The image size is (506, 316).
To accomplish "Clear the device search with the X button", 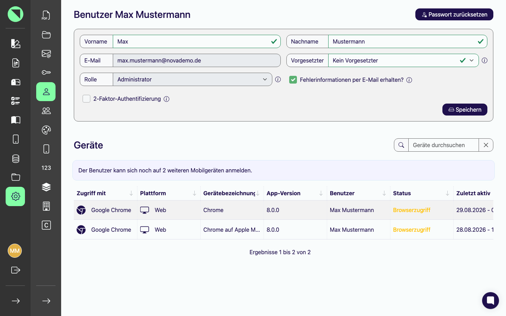I will [x=486, y=145].
